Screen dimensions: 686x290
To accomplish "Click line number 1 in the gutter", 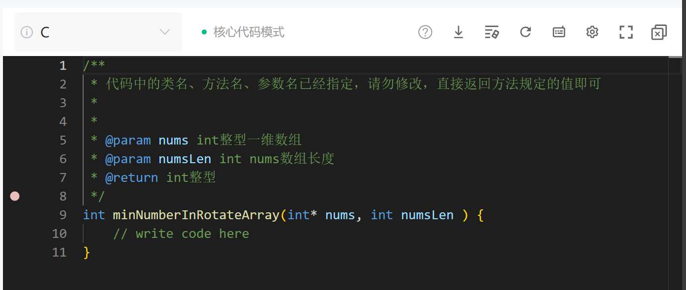I will [62, 65].
